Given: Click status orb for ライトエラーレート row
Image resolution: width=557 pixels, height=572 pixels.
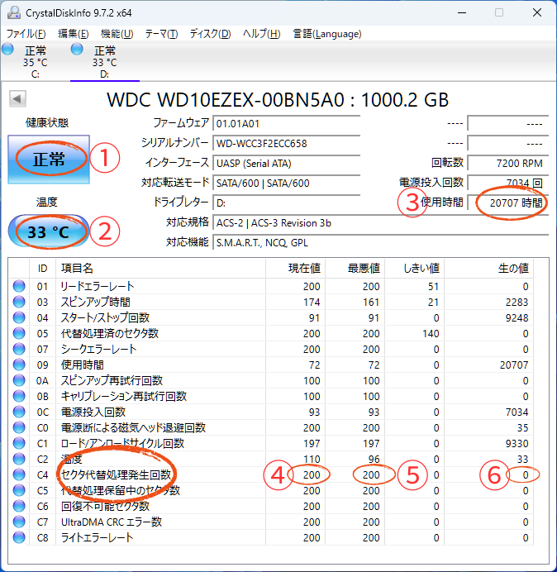Looking at the screenshot, I should (x=20, y=537).
